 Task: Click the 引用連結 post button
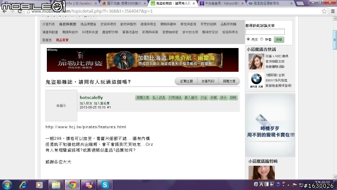coord(175,98)
